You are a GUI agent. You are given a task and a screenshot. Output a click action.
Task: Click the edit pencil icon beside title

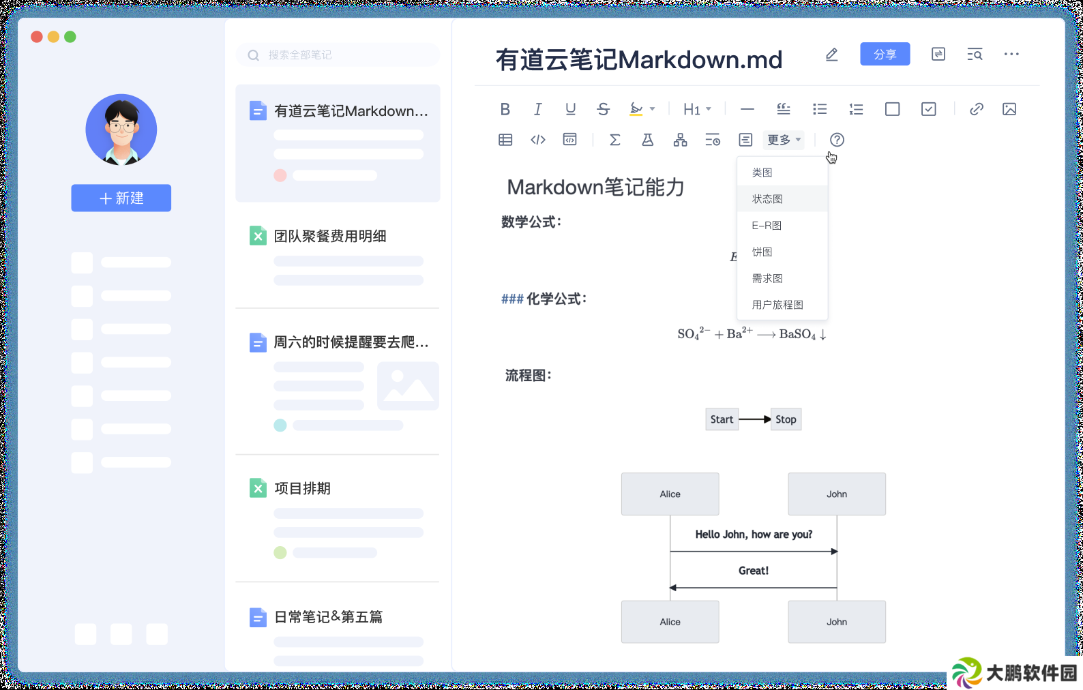pos(831,54)
